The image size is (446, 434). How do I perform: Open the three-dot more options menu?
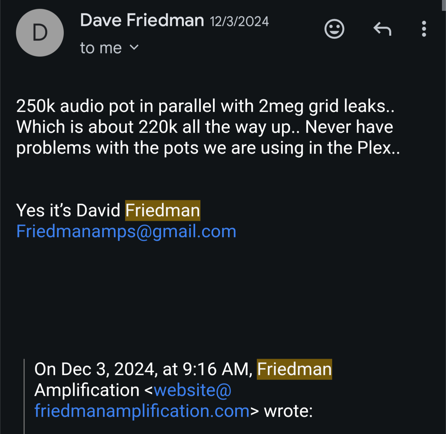(x=424, y=29)
